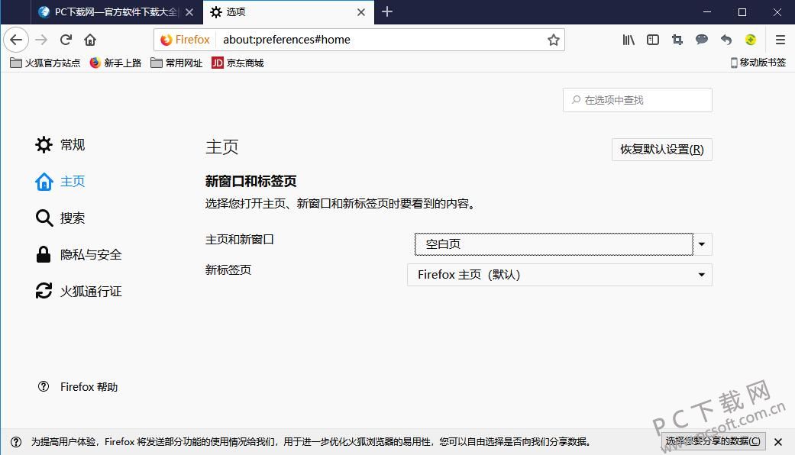
Task: Click the forward navigation arrow
Action: coord(41,40)
